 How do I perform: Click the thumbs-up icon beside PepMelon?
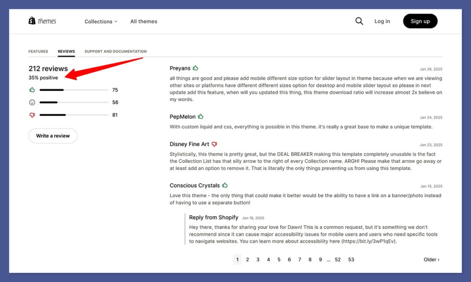point(200,116)
